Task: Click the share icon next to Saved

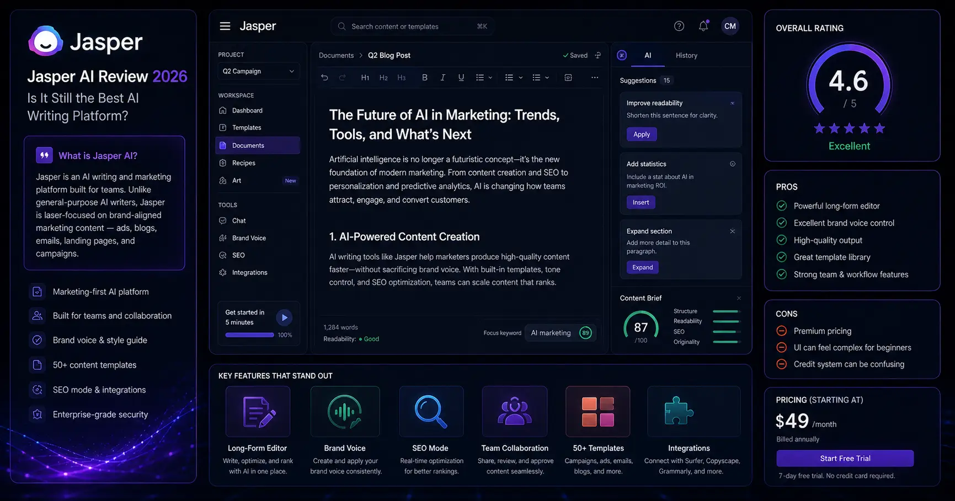Action: point(598,55)
